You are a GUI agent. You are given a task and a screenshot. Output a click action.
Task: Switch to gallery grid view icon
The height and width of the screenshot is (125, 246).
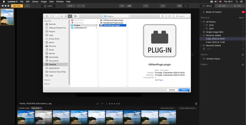pyautogui.click(x=180, y=6)
